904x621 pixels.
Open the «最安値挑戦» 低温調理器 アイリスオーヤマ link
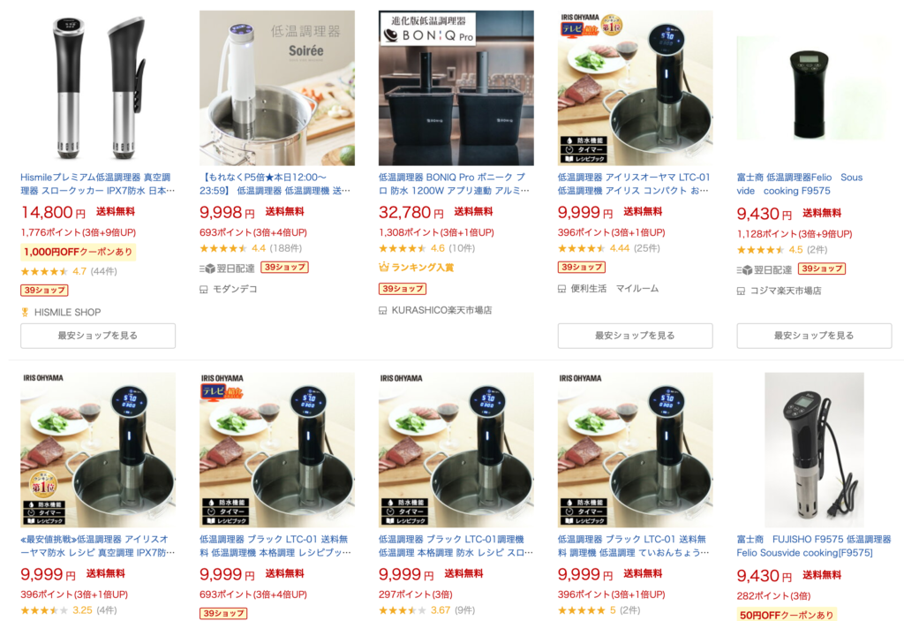[97, 545]
